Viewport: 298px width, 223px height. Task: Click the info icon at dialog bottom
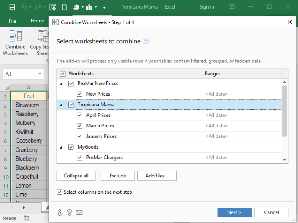60,212
